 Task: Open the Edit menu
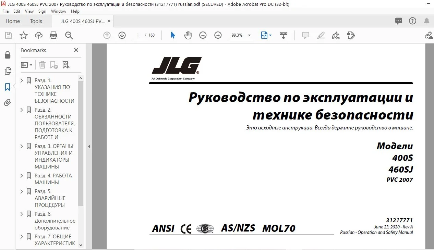pyautogui.click(x=17, y=11)
